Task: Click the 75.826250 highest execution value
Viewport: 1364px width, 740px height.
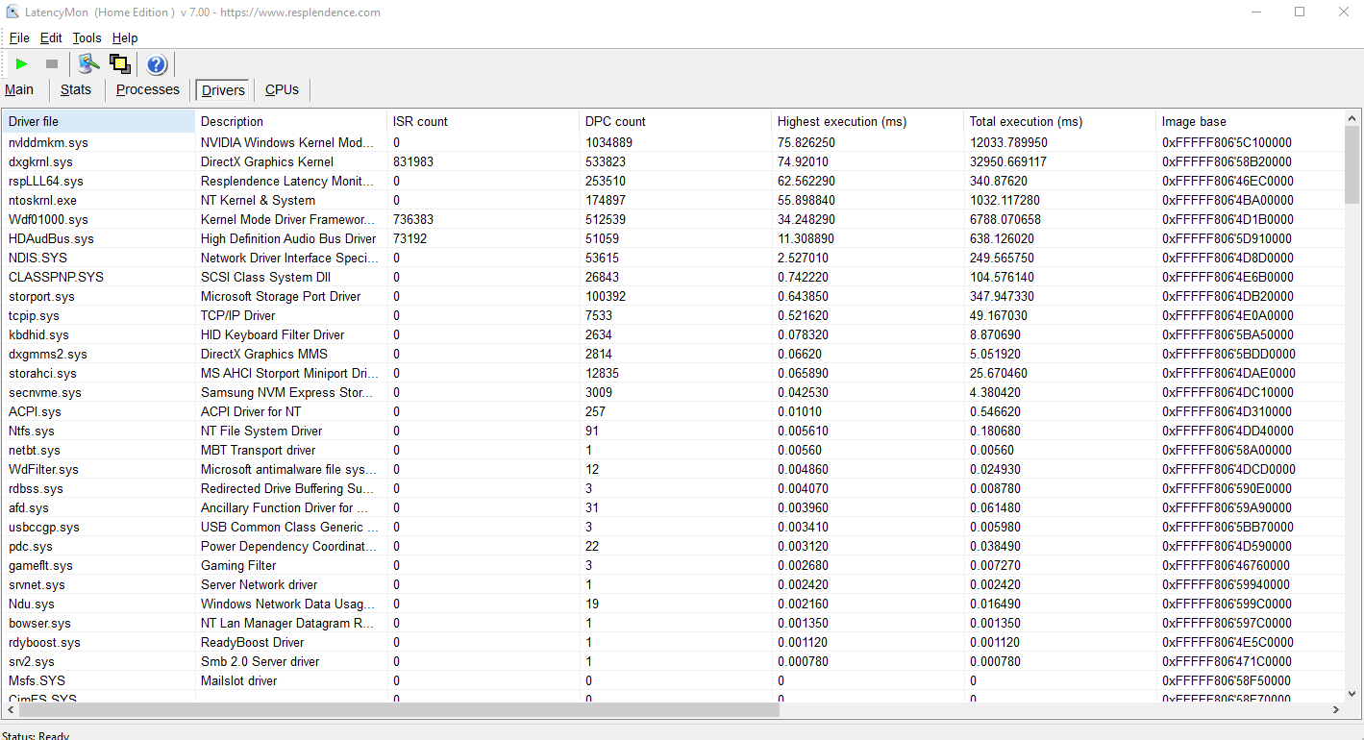Action: [x=806, y=142]
